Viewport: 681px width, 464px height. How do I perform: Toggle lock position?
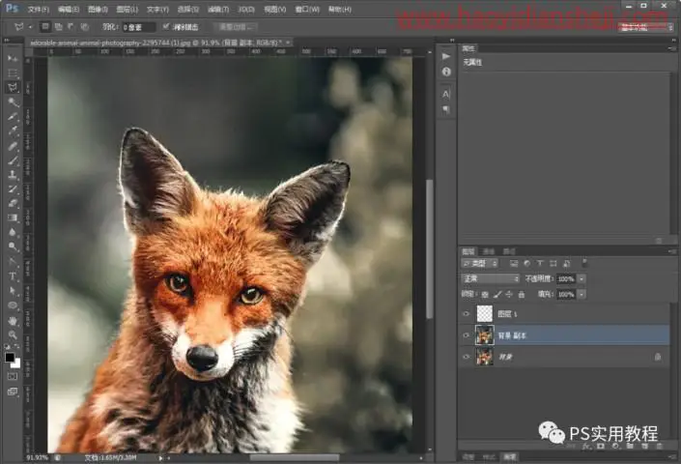pos(509,295)
